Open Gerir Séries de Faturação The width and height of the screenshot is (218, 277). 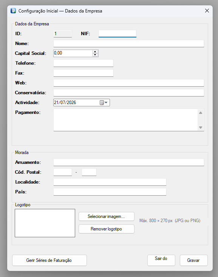(x=49, y=260)
